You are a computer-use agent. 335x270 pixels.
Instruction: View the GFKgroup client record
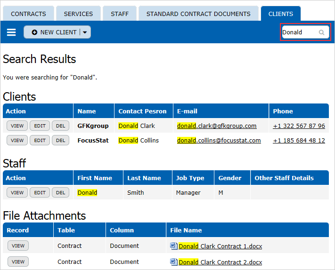coord(17,126)
